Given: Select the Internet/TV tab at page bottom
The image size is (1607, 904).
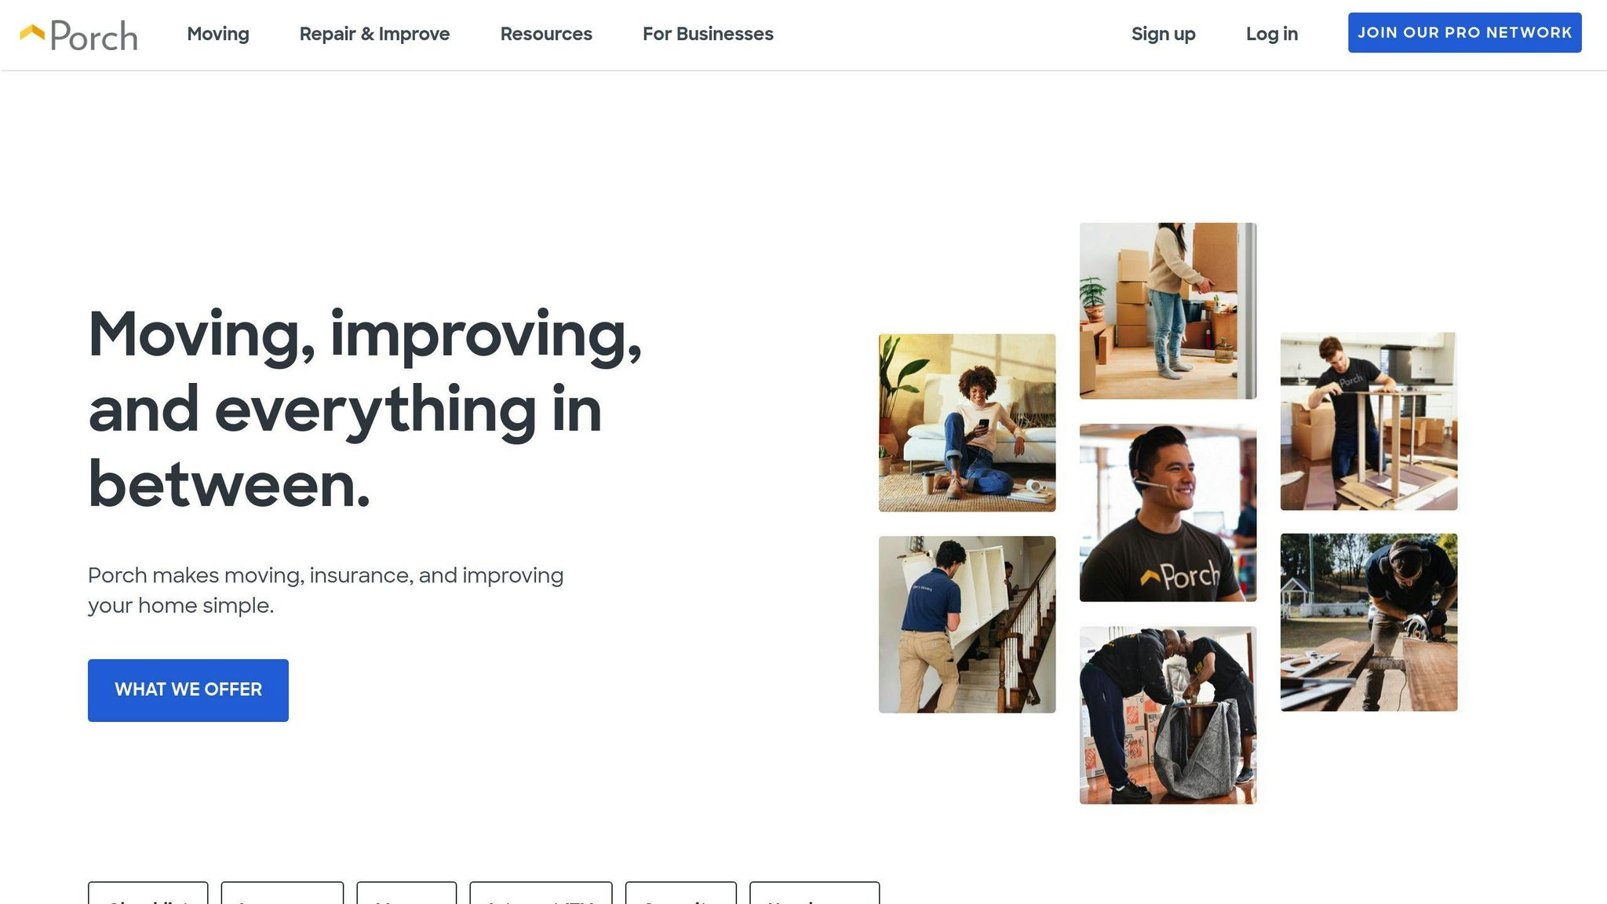Looking at the screenshot, I should (541, 893).
